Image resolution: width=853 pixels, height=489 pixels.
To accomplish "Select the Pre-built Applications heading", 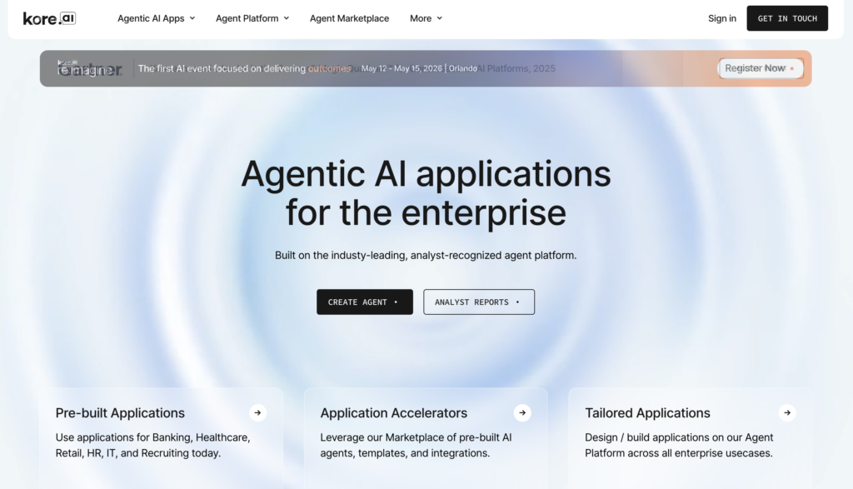I will [119, 412].
